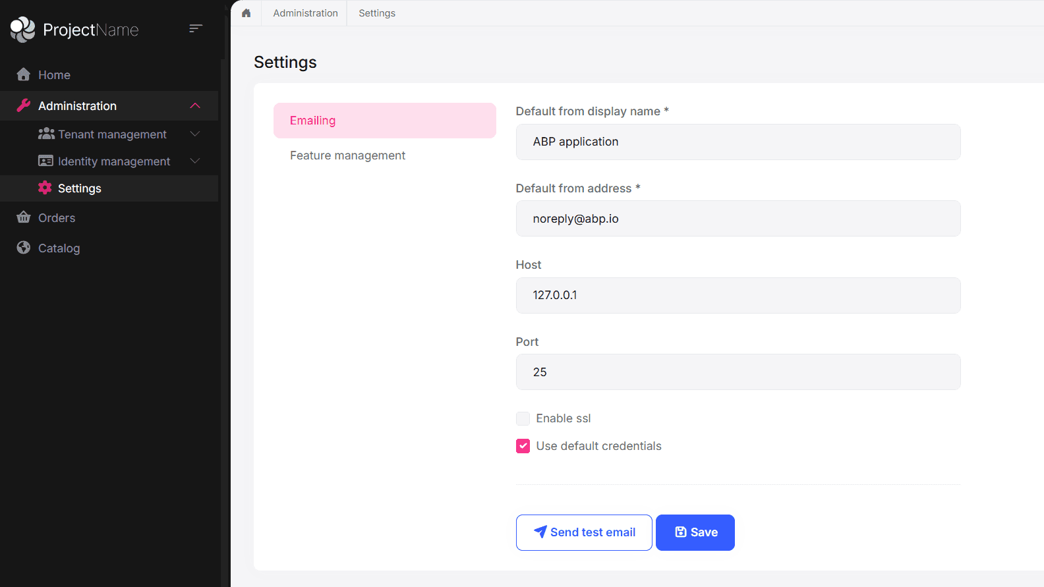The width and height of the screenshot is (1044, 587).
Task: Open Catalog in the sidebar
Action: [x=109, y=248]
